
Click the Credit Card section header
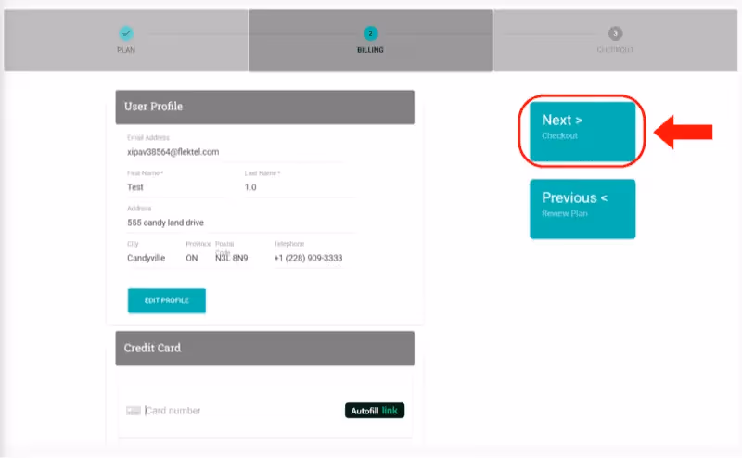(x=264, y=348)
